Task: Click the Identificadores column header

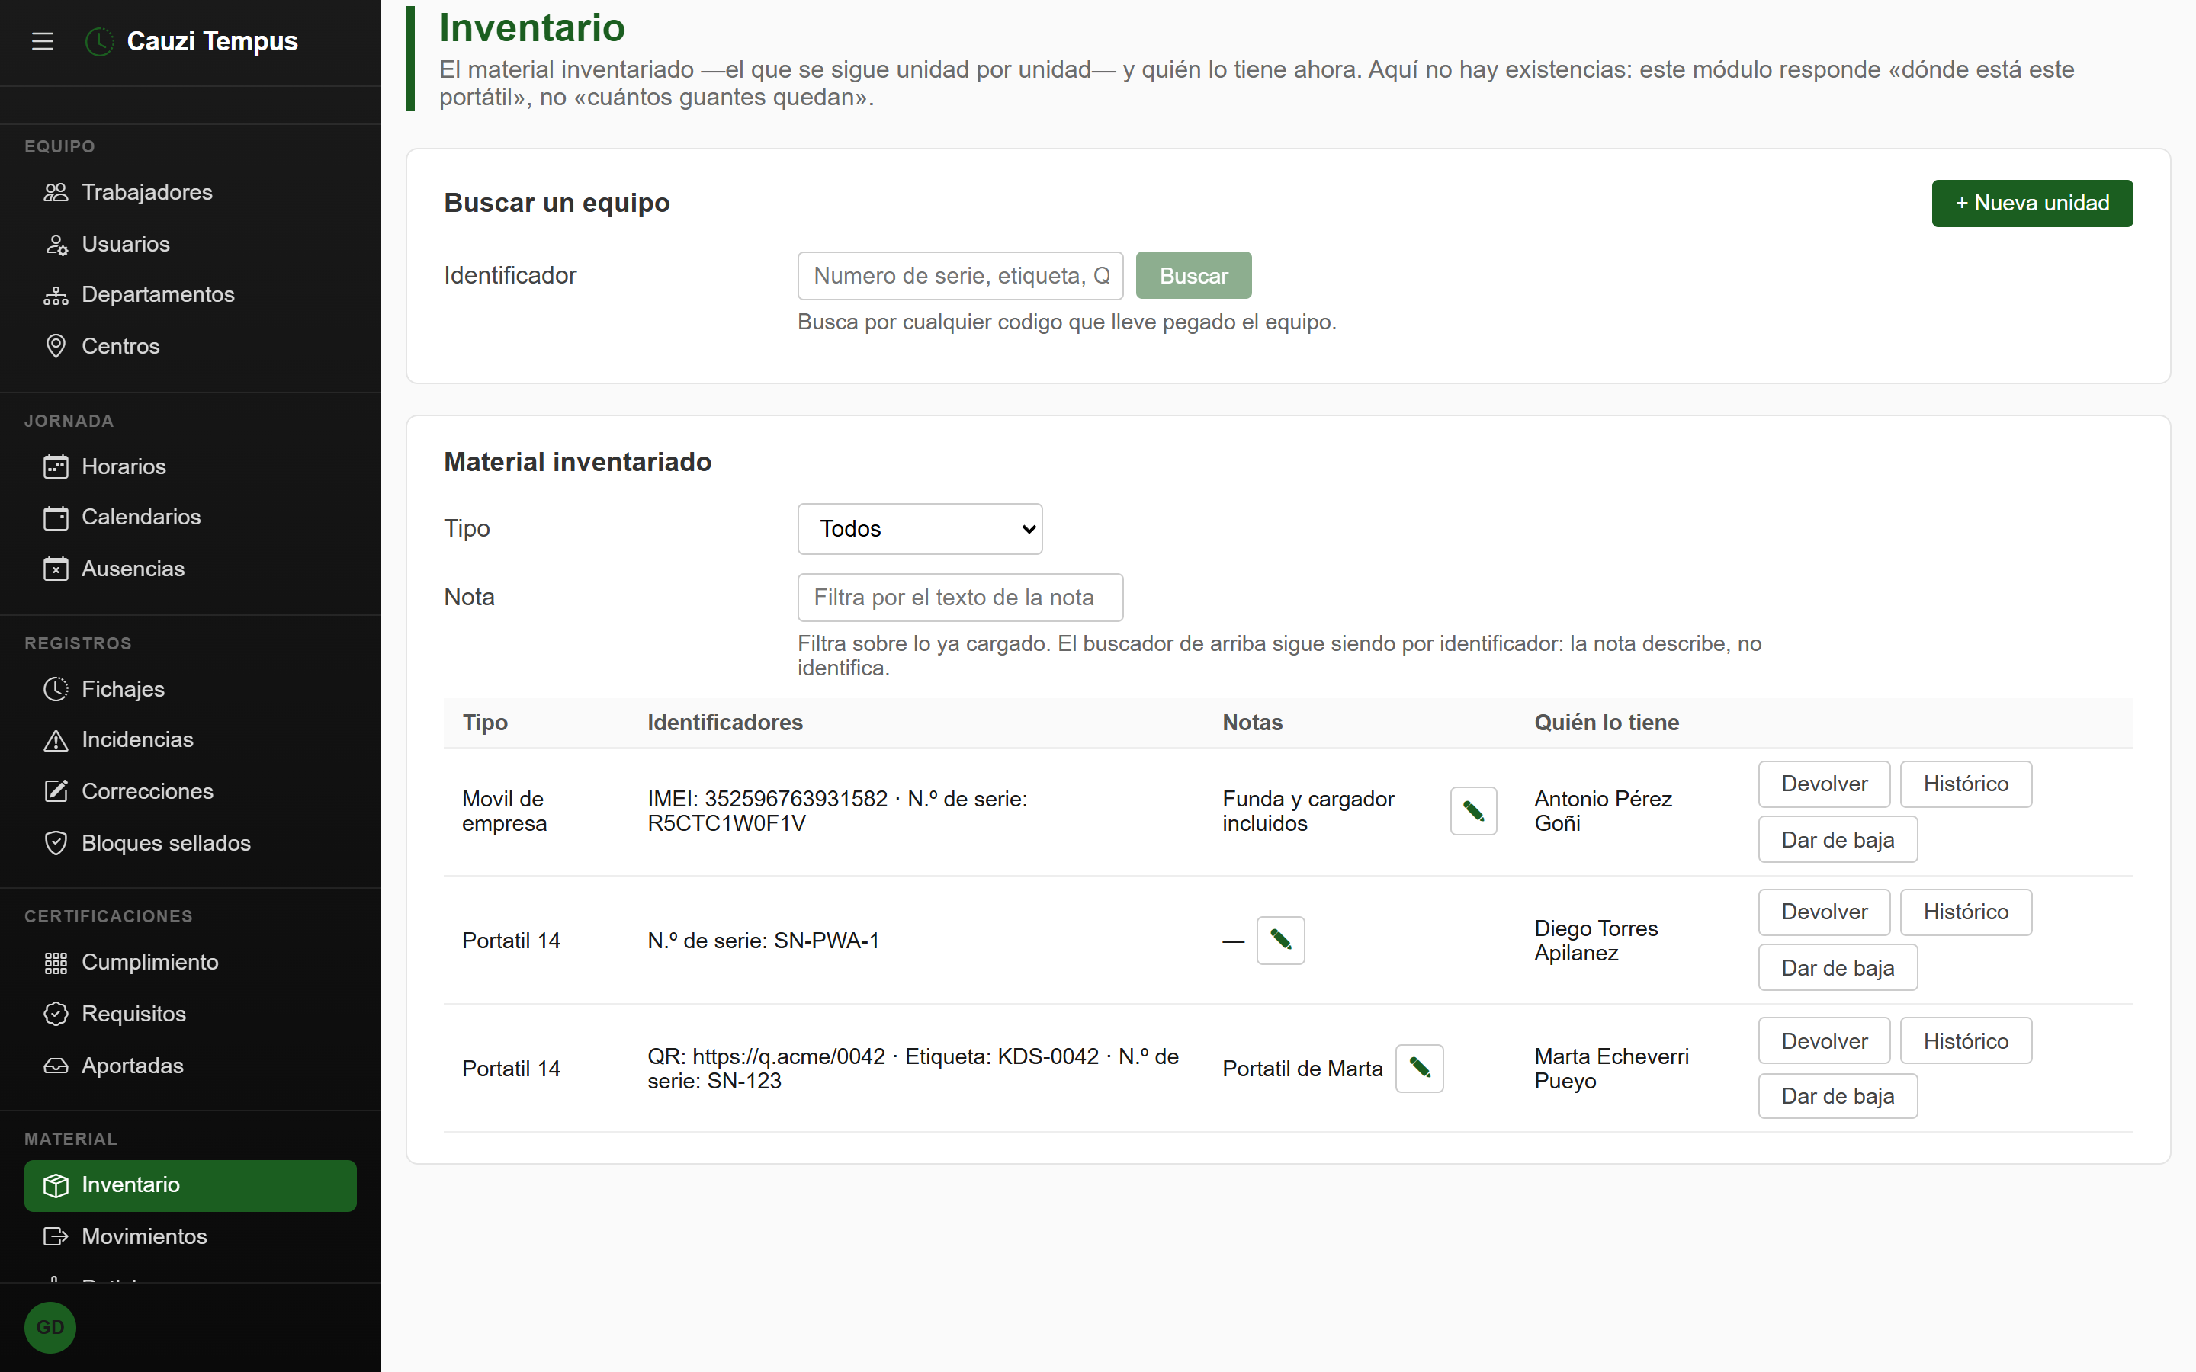Action: (x=725, y=723)
